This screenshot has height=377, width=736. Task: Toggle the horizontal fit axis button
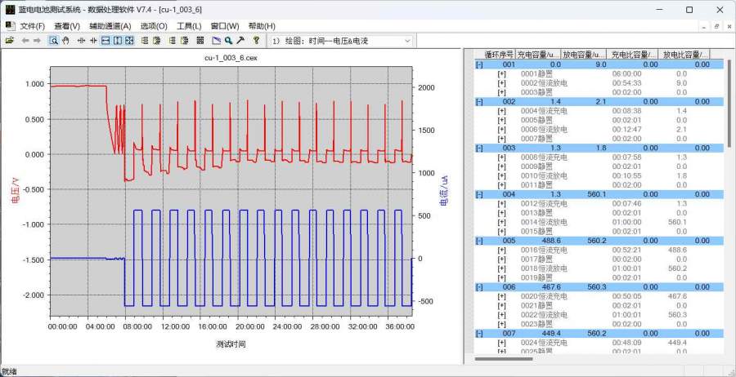[x=106, y=40]
